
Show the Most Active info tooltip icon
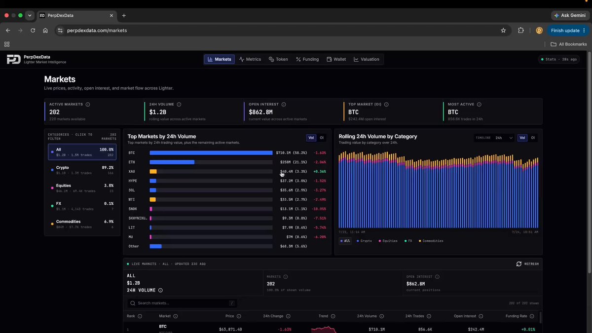[x=479, y=105]
